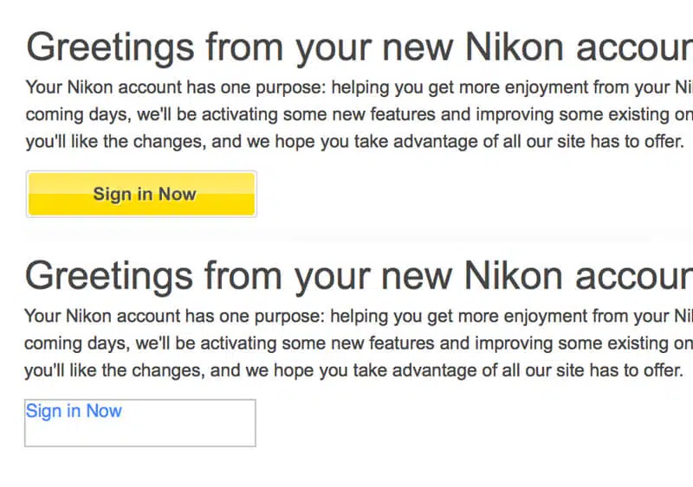The width and height of the screenshot is (693, 487).
Task: Click the word Nikon in the top heading
Action: (515, 47)
